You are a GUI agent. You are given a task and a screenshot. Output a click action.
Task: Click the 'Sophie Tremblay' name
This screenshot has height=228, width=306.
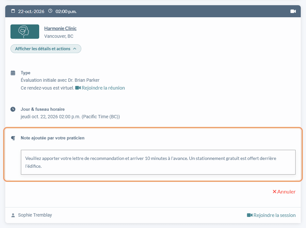point(35,215)
